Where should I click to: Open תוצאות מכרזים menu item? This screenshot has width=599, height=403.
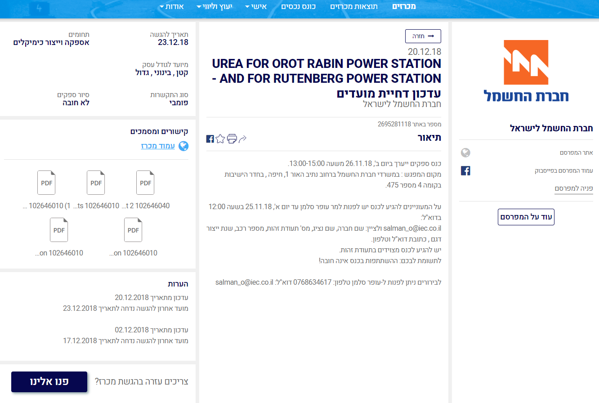click(354, 6)
